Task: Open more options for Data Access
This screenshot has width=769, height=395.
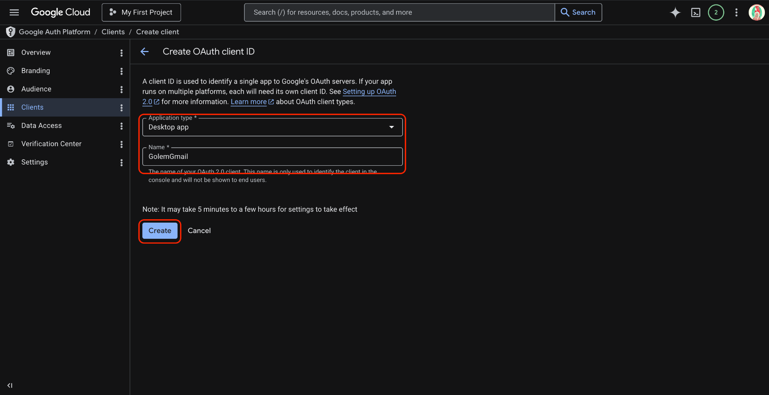Action: click(121, 126)
